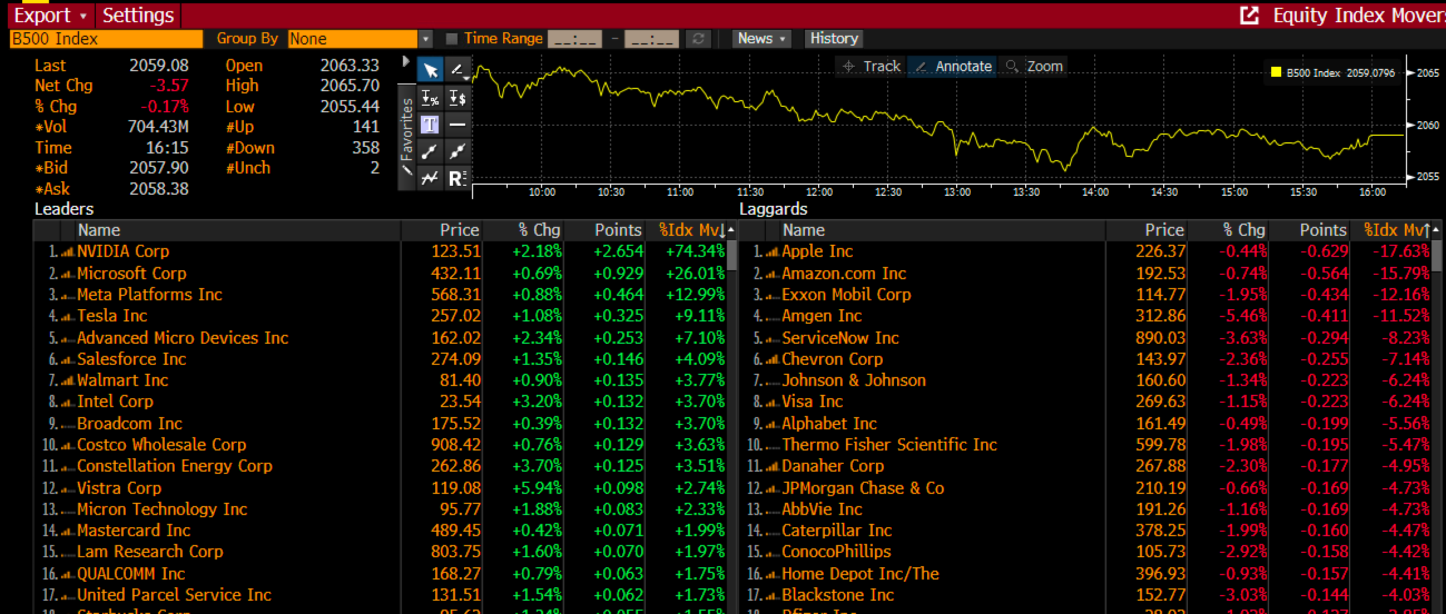The width and height of the screenshot is (1446, 614).
Task: Click mini chart icon beside Microsoft Corp
Action: (68, 274)
